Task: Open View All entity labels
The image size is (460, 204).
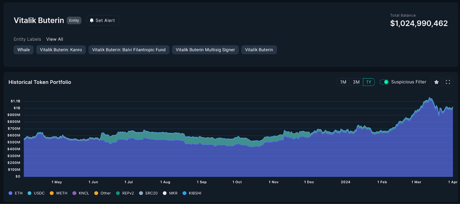Action: (x=55, y=39)
